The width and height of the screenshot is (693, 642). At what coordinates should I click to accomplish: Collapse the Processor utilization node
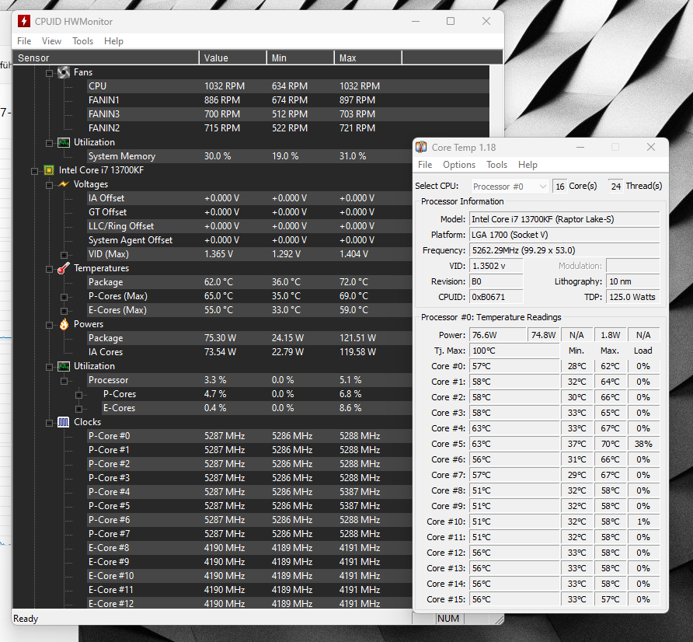[x=64, y=381]
